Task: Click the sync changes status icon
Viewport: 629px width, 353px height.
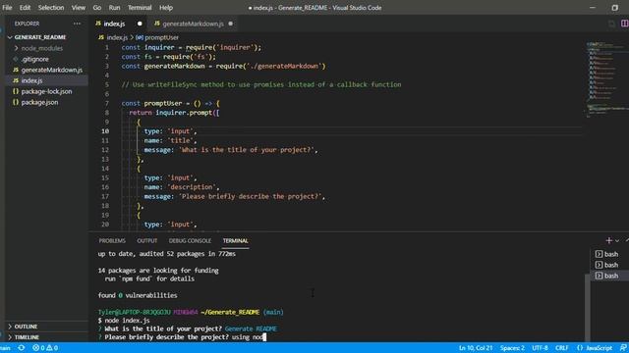Action: click(22, 348)
